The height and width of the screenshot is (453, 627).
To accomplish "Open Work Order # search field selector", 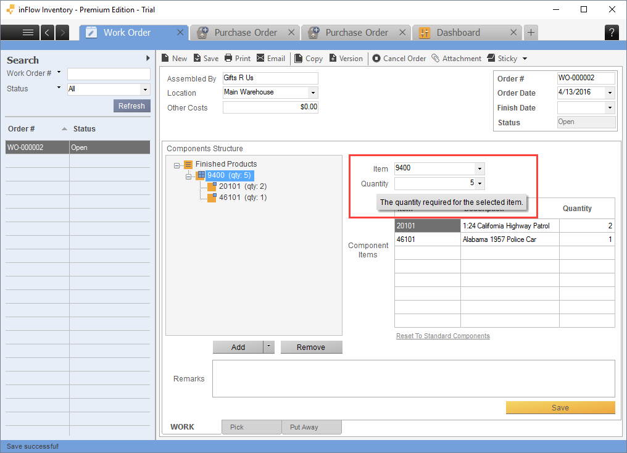I will [x=59, y=72].
